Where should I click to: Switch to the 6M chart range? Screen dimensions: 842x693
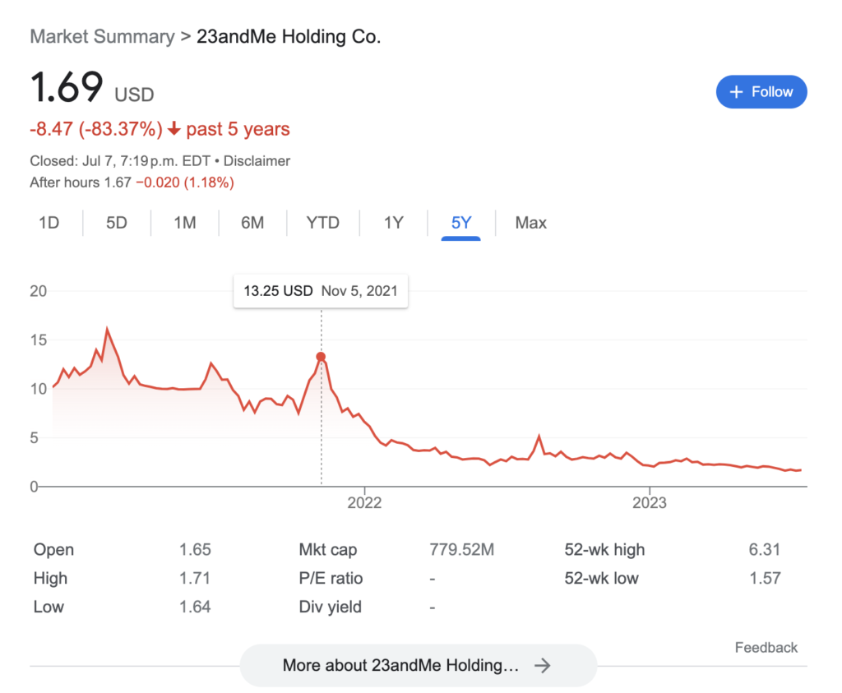[x=252, y=223]
